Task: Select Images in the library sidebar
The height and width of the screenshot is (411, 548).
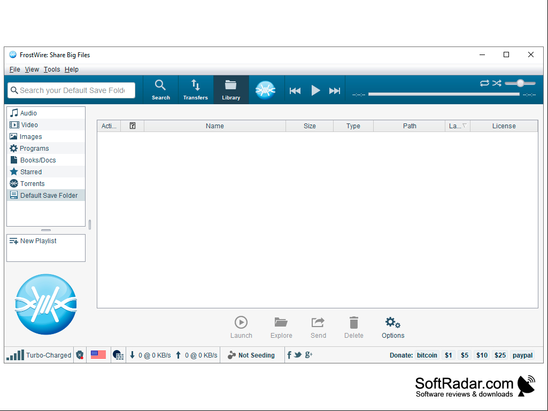Action: click(x=46, y=137)
